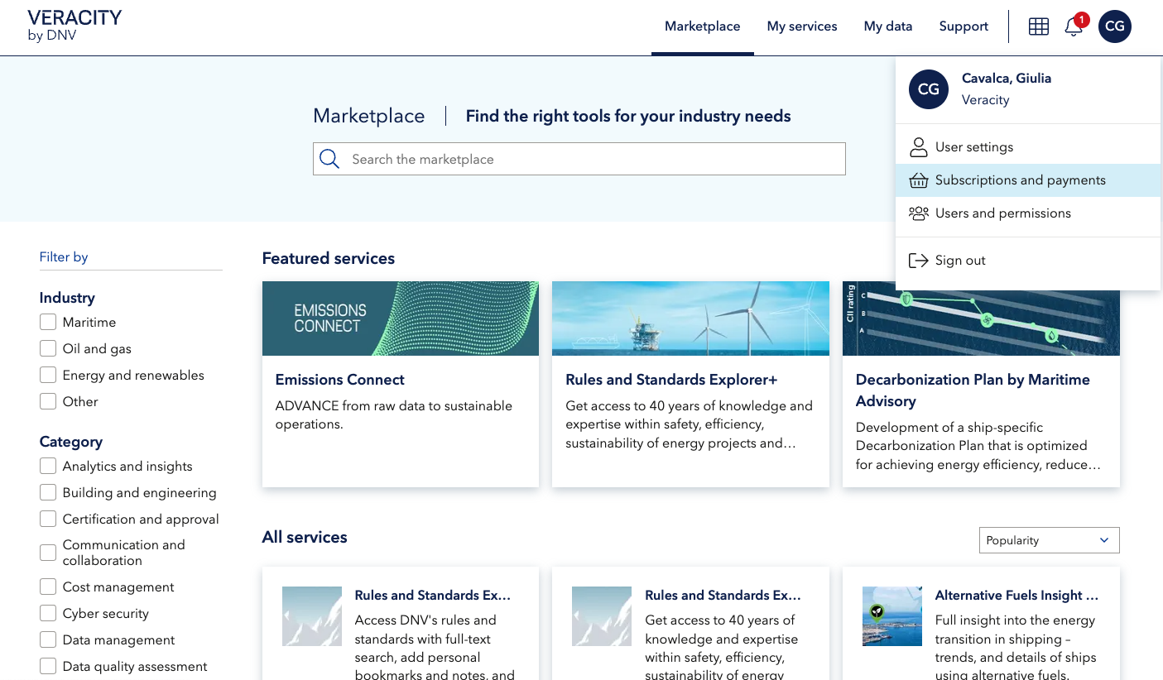Switch to the My services tab
The width and height of the screenshot is (1163, 680).
pos(801,26)
